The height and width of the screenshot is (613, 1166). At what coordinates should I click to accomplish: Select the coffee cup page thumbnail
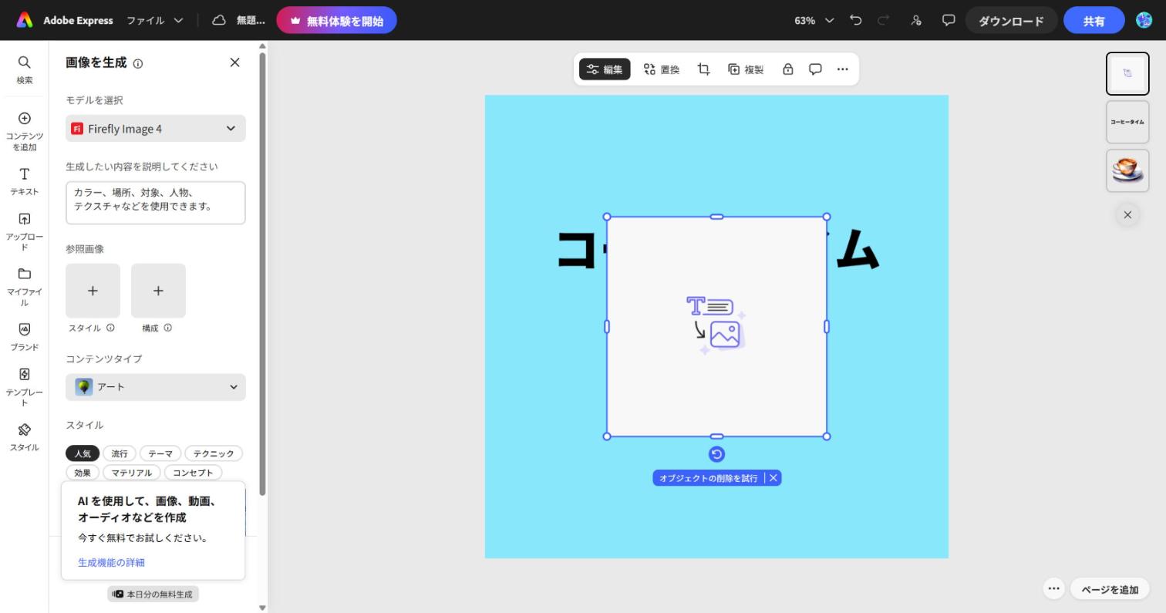[1127, 170]
